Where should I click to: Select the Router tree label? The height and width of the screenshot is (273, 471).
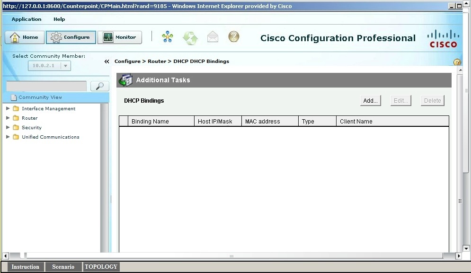pos(29,118)
